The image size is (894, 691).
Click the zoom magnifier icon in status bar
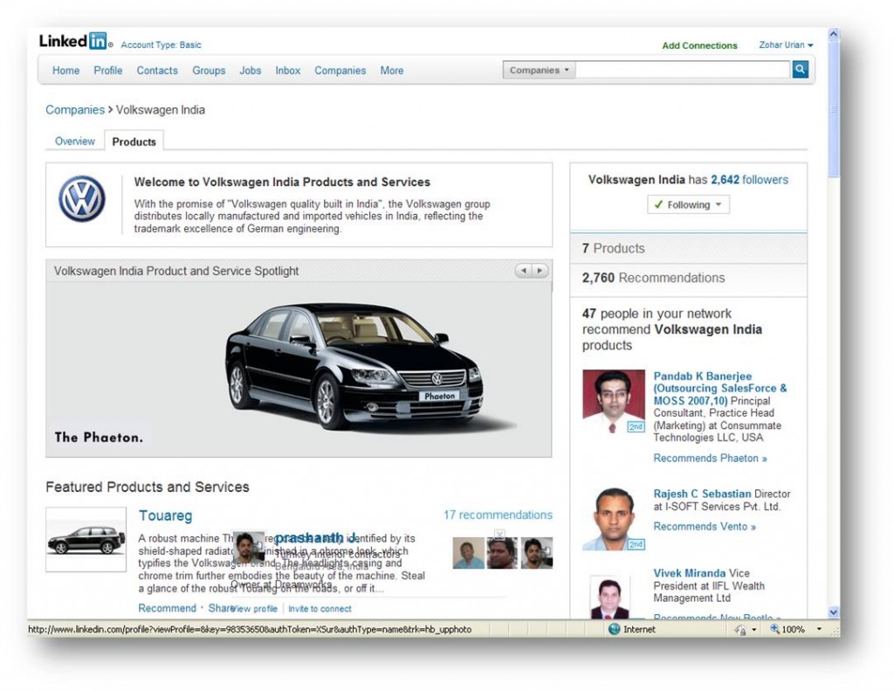774,629
